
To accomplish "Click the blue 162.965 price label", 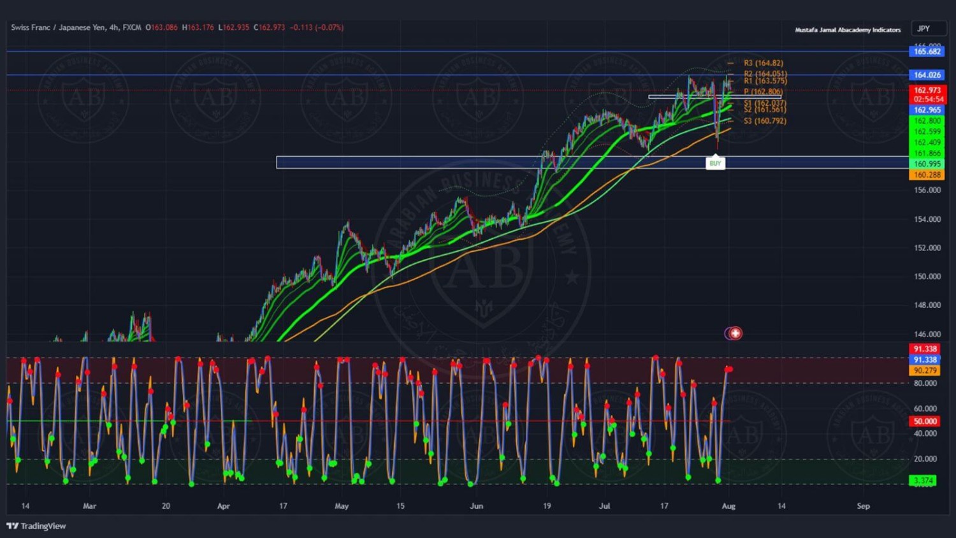I will 927,110.
